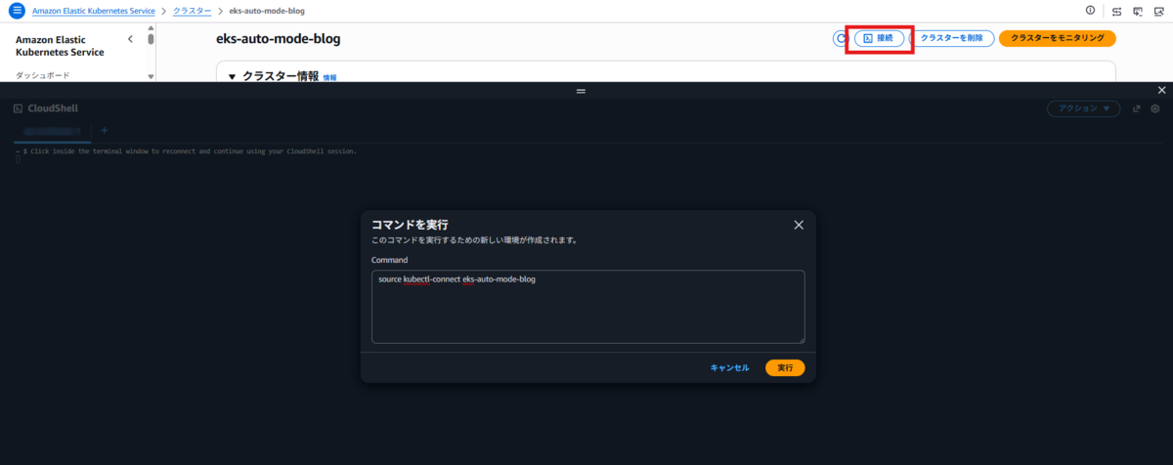Collapse the クラスター情報 section triangle
The image size is (1173, 465).
click(x=233, y=76)
